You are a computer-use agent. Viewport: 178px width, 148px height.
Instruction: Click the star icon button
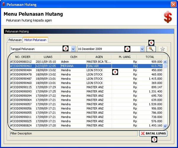162,49
